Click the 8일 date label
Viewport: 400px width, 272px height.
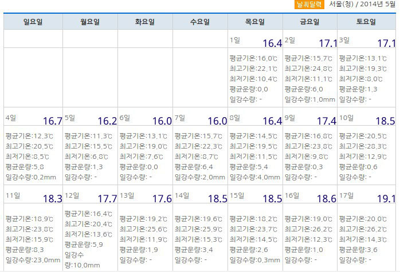[235, 118]
